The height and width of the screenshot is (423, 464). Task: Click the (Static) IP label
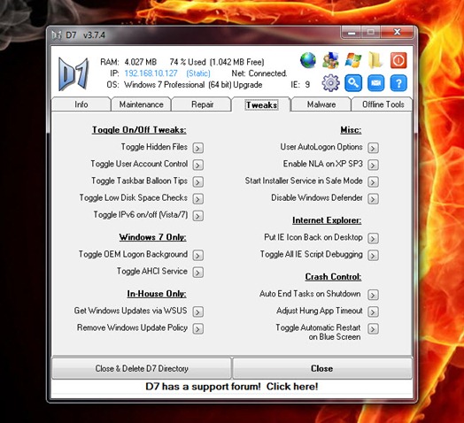[198, 73]
